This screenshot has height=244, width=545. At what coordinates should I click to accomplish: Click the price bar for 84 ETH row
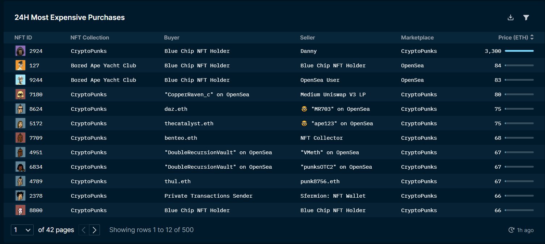pyautogui.click(x=519, y=66)
